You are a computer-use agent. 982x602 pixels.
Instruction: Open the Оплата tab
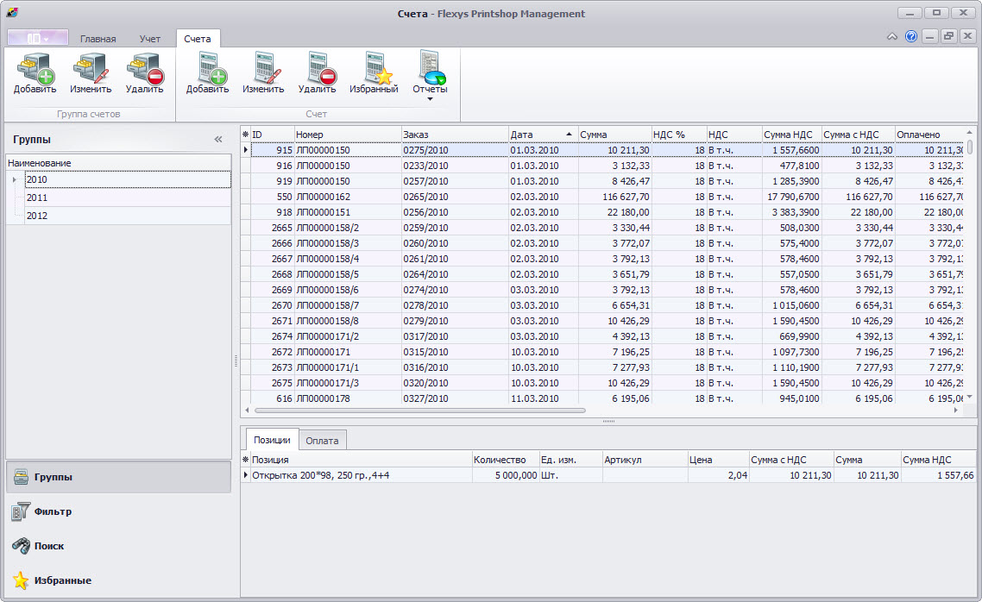pyautogui.click(x=322, y=441)
